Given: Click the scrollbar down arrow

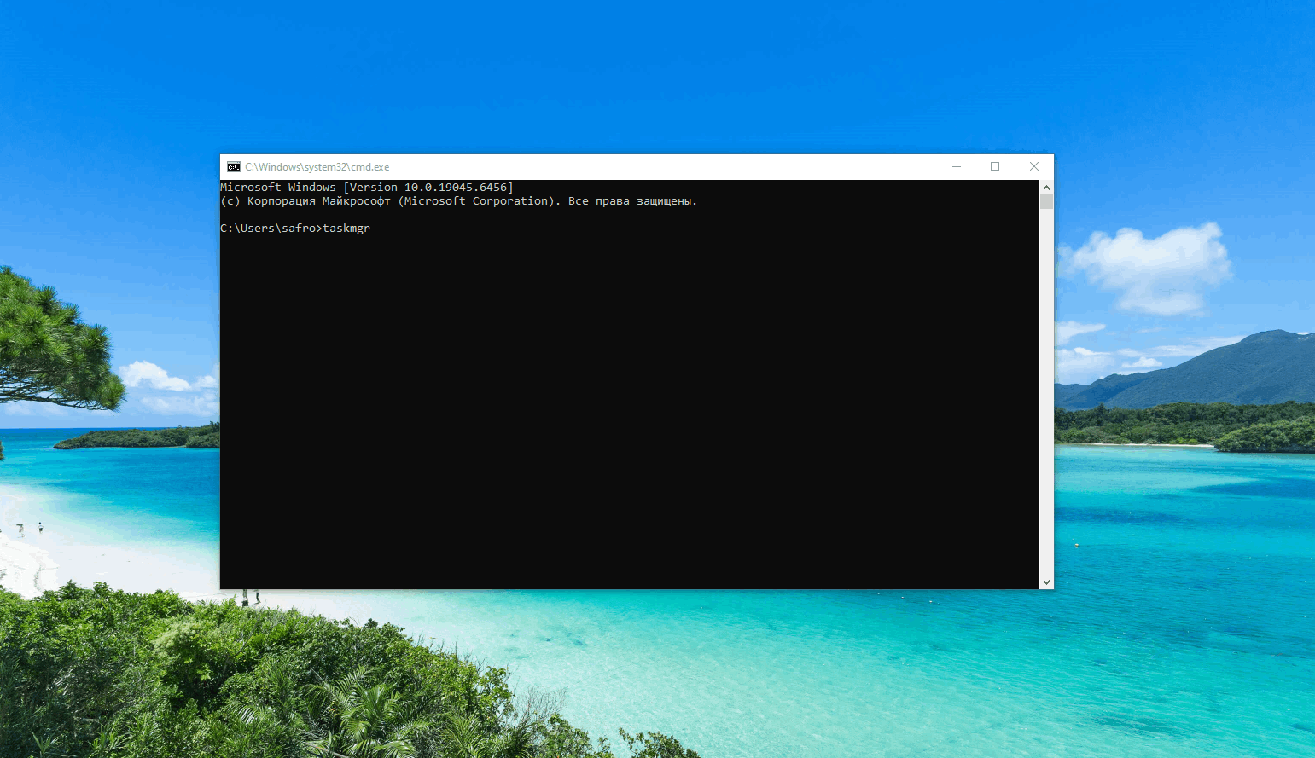Looking at the screenshot, I should click(1046, 582).
